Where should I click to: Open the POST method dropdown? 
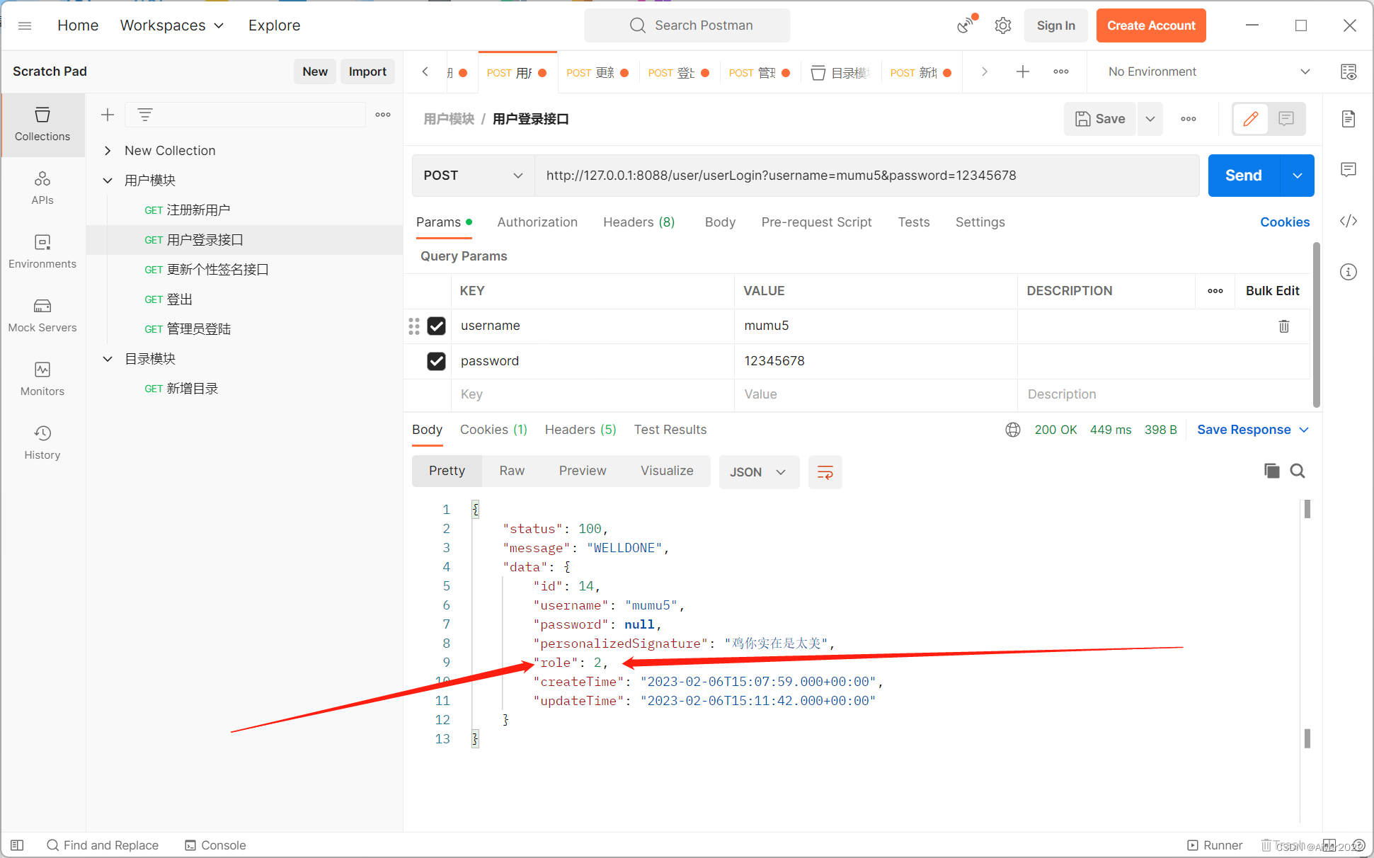coord(473,176)
